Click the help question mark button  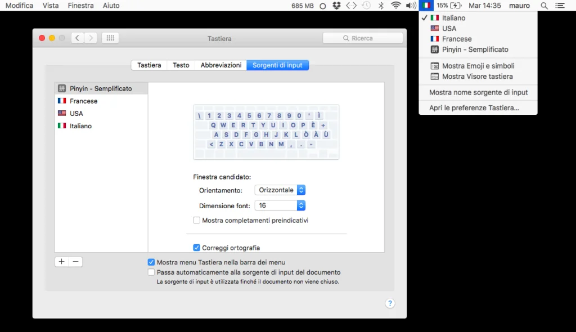pos(390,303)
